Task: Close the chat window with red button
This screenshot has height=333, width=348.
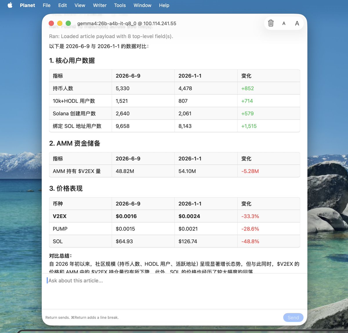Action: [x=51, y=23]
